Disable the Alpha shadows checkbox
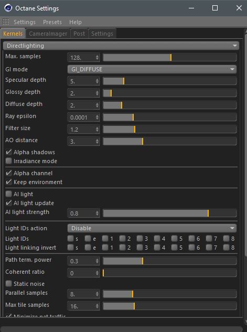 (x=9, y=152)
